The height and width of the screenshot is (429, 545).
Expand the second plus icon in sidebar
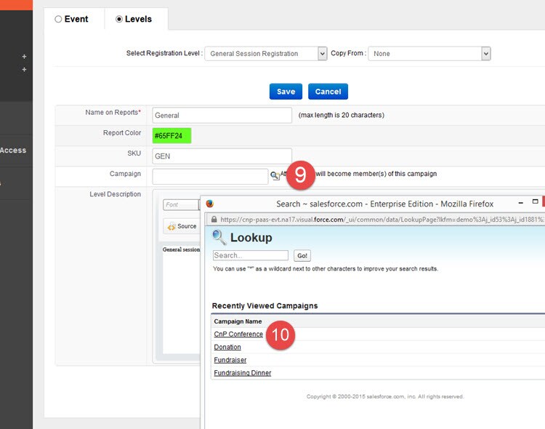tap(24, 70)
